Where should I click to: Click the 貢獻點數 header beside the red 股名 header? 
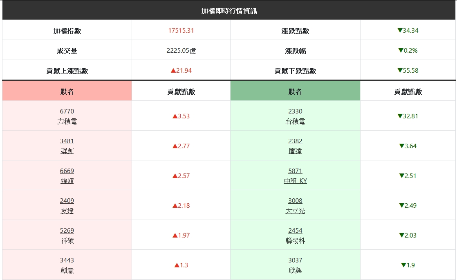tap(181, 92)
